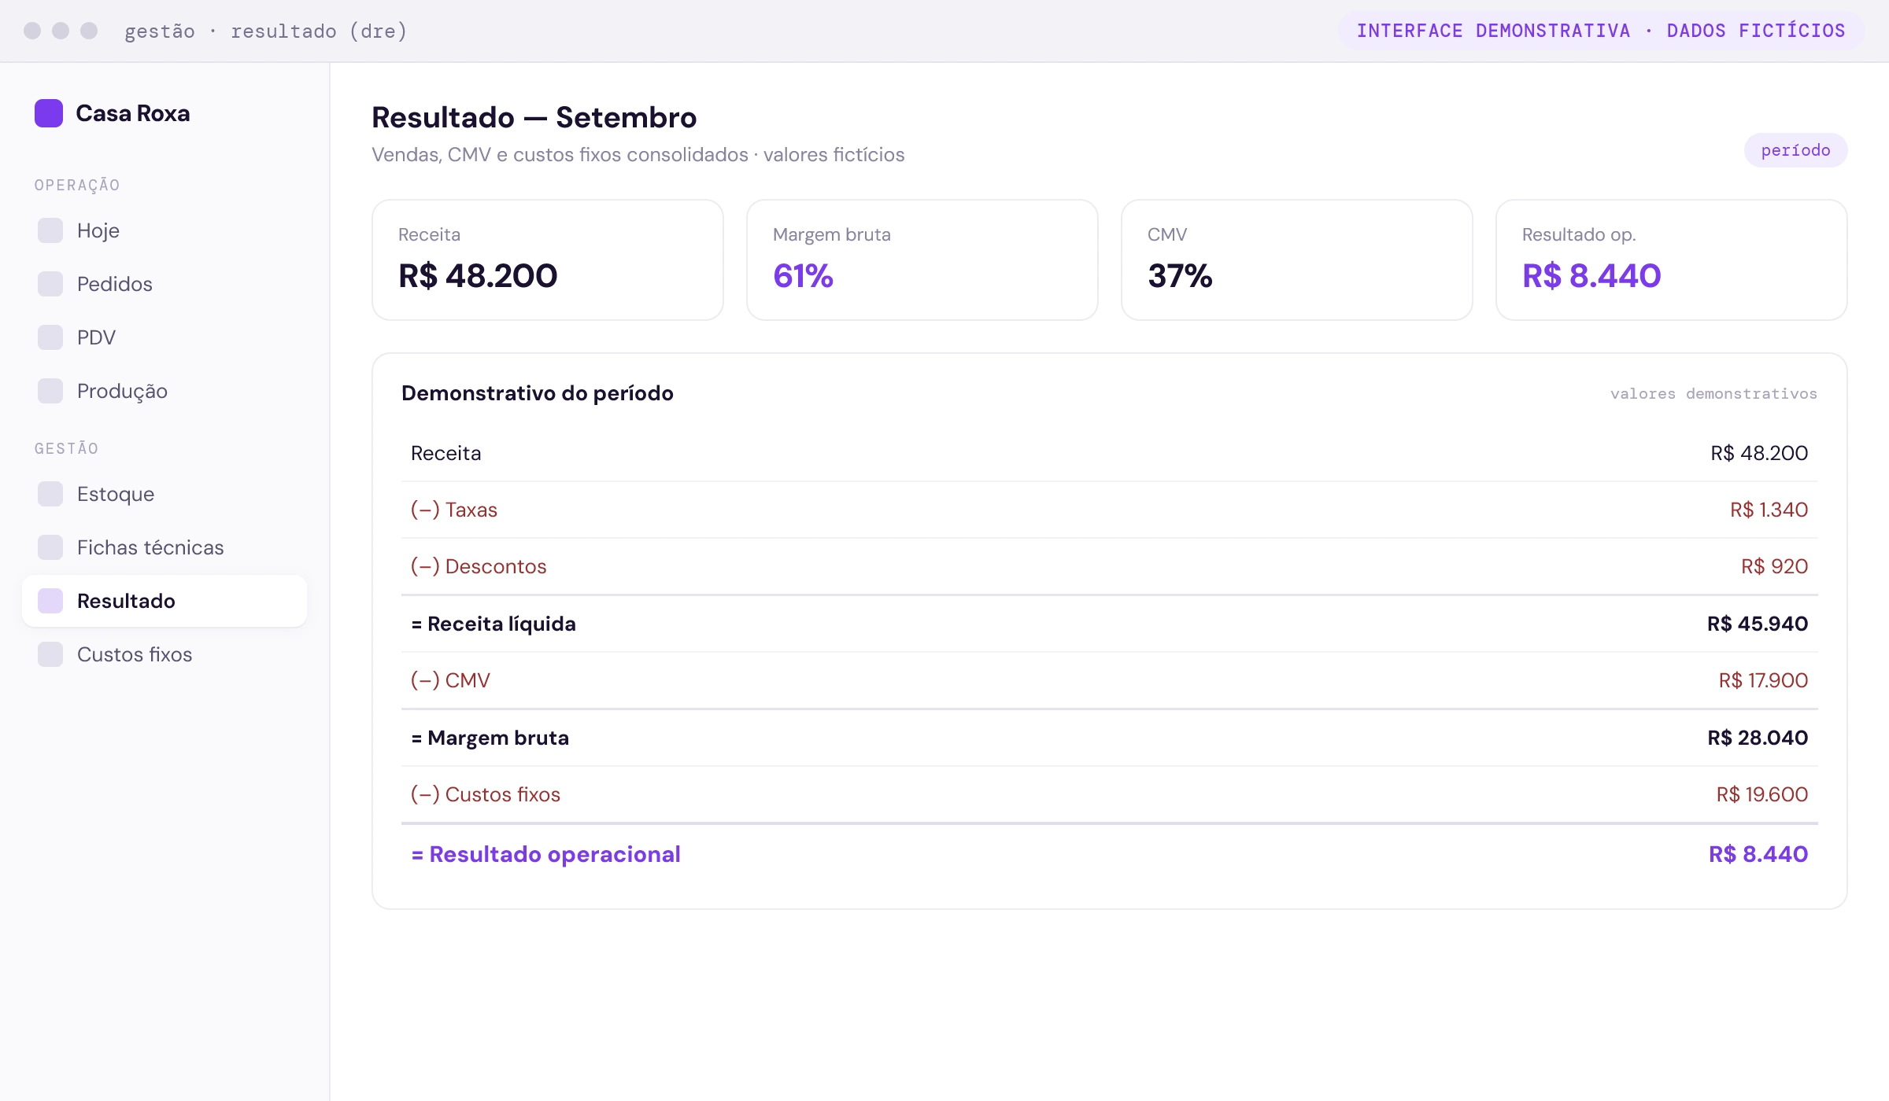Click the Resultado — Setembro page title
This screenshot has height=1101, width=1889.
pos(534,117)
